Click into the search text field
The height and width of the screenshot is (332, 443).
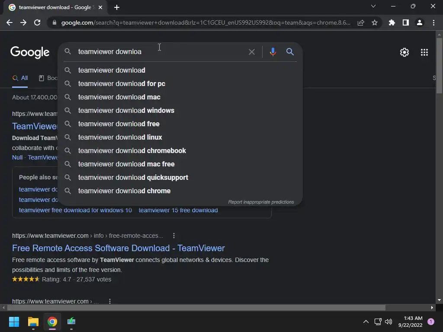pyautogui.click(x=161, y=52)
